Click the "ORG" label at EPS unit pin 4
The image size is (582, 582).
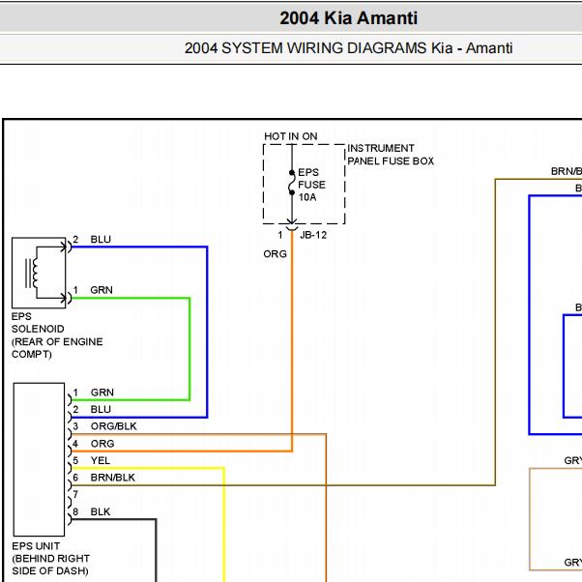tap(102, 444)
